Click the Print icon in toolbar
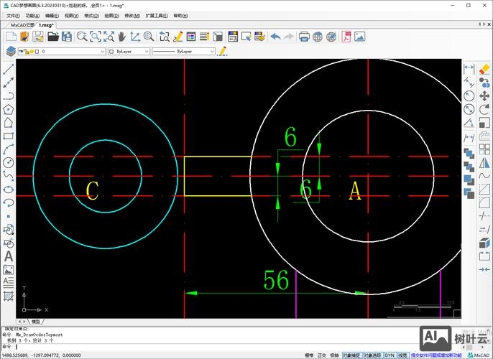The height and width of the screenshot is (359, 493). [304, 37]
